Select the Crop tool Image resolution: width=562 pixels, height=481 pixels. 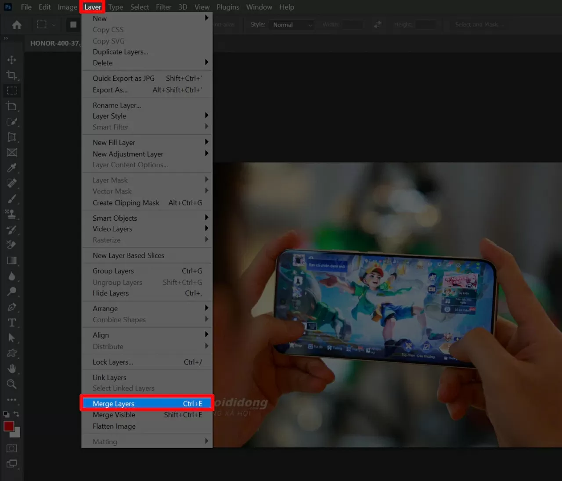12,75
